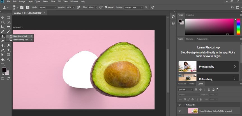Collapse the Artboard 1 group arrow
The height and width of the screenshot is (116, 242).
pyautogui.click(x=183, y=105)
